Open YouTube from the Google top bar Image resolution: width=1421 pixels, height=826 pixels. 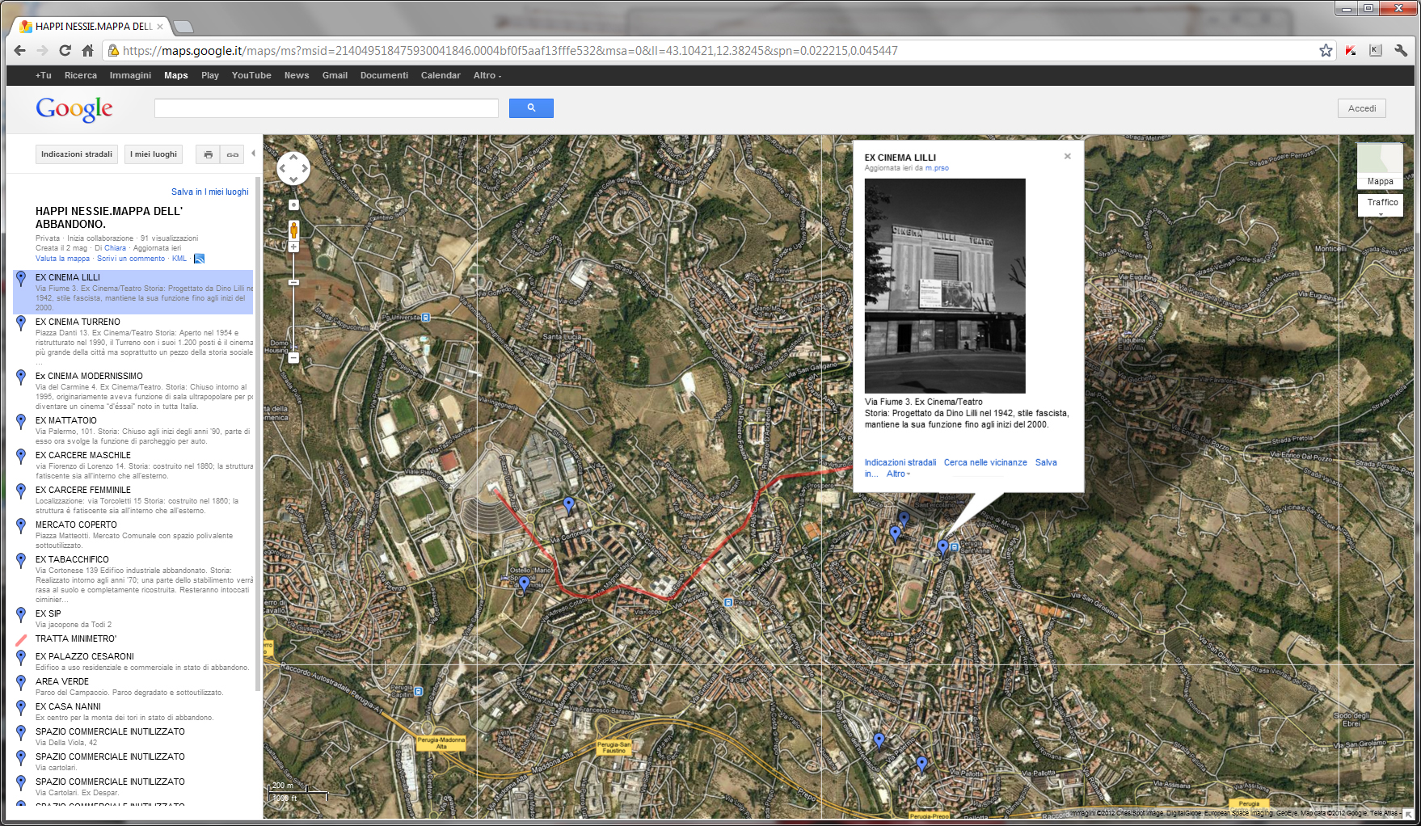[x=251, y=75]
